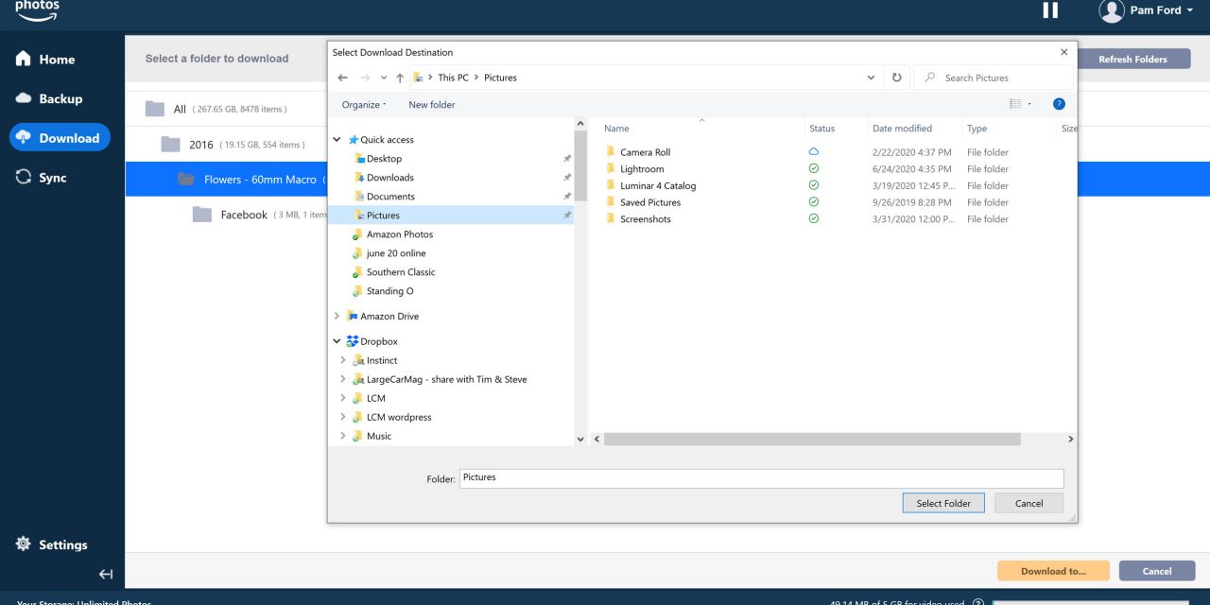Click the collapse sidebar arrow icon
The height and width of the screenshot is (605, 1210).
pos(106,574)
